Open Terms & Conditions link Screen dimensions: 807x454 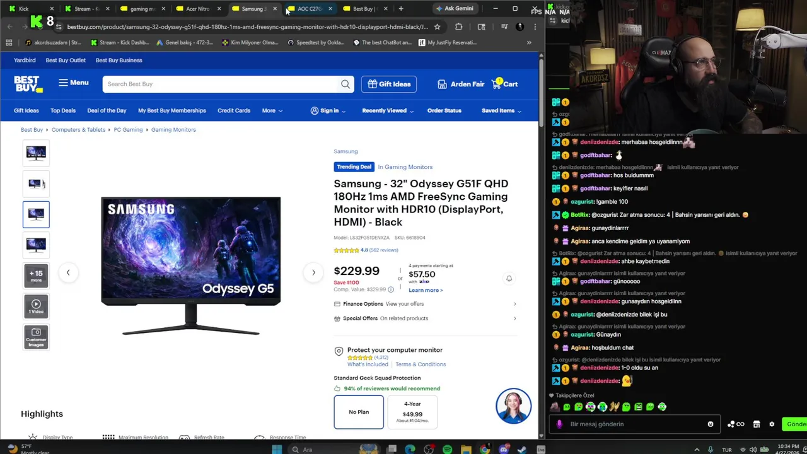pos(421,364)
